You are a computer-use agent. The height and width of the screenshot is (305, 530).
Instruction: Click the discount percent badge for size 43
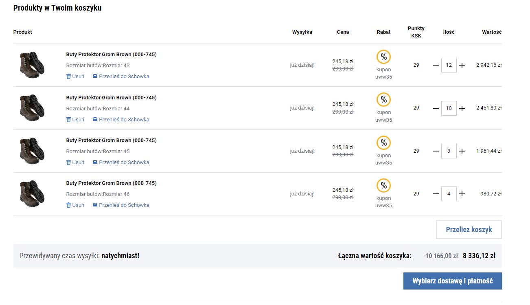[x=383, y=57]
